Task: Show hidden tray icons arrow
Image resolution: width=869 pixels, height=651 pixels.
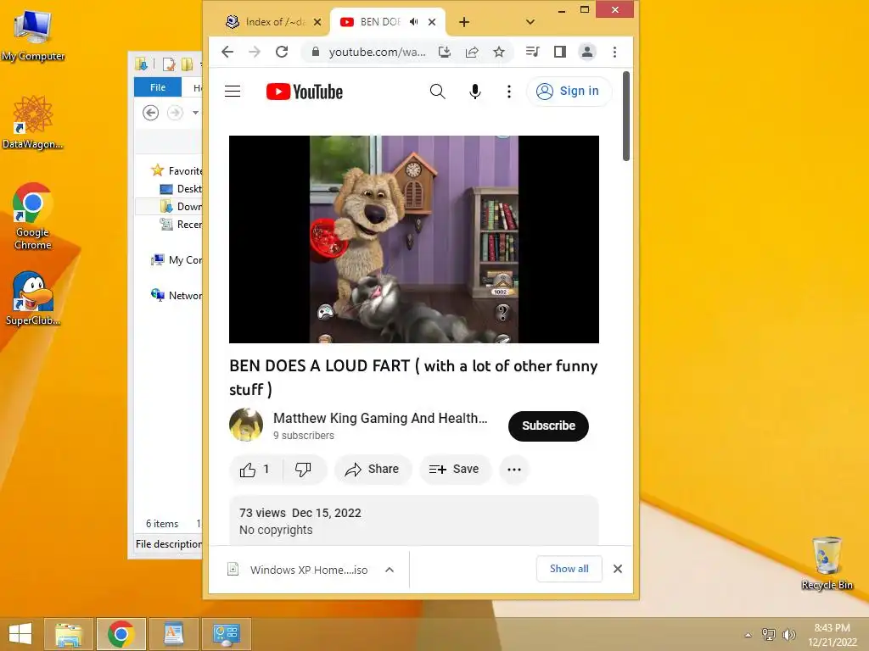Action: tap(748, 635)
